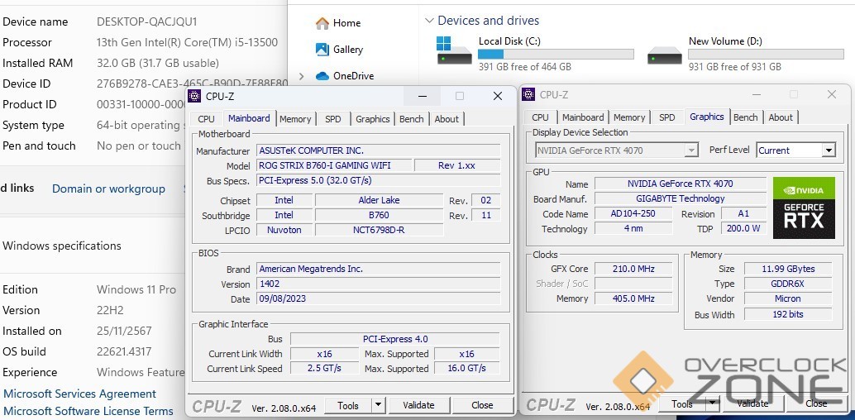Click Validate in the Mainboard CPU-Z window
The width and height of the screenshot is (855, 420).
(418, 405)
